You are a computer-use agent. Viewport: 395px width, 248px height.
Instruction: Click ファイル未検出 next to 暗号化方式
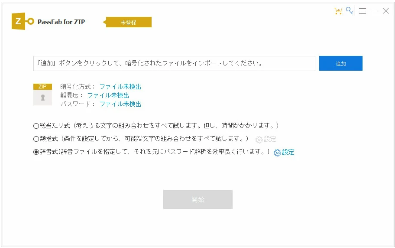[x=120, y=87]
